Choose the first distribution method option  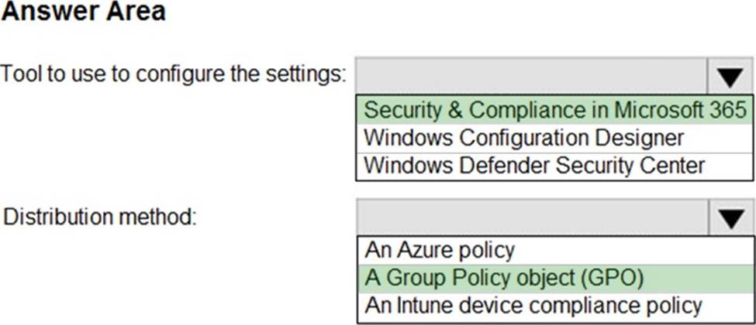click(440, 250)
